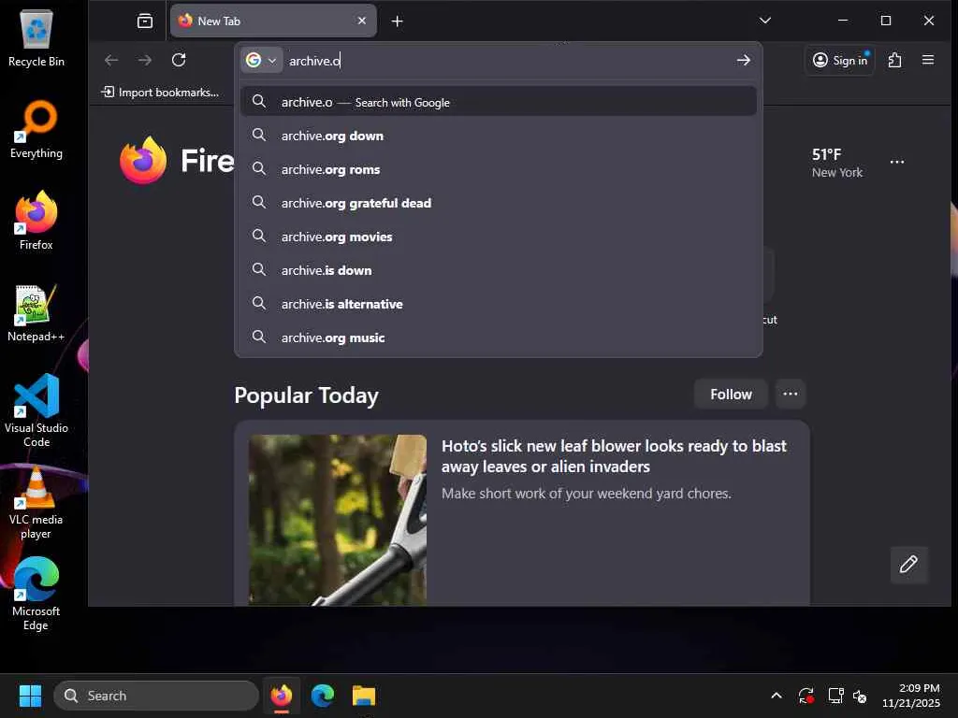Select 'archive.org down' suggestion

tap(498, 136)
